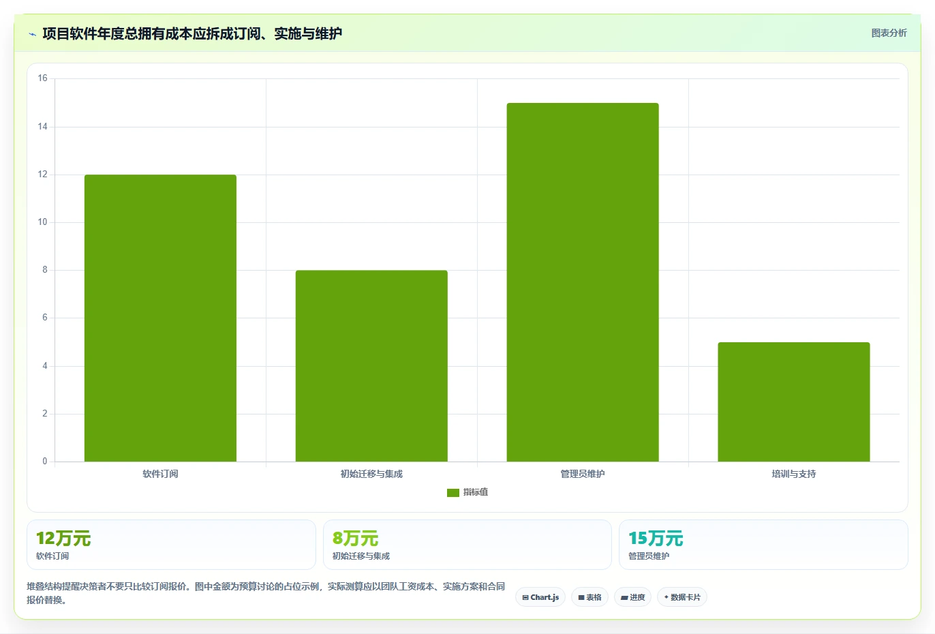Viewport: 935px width, 634px height.
Task: Open the 15万元 管理员维护 card
Action: (x=763, y=545)
